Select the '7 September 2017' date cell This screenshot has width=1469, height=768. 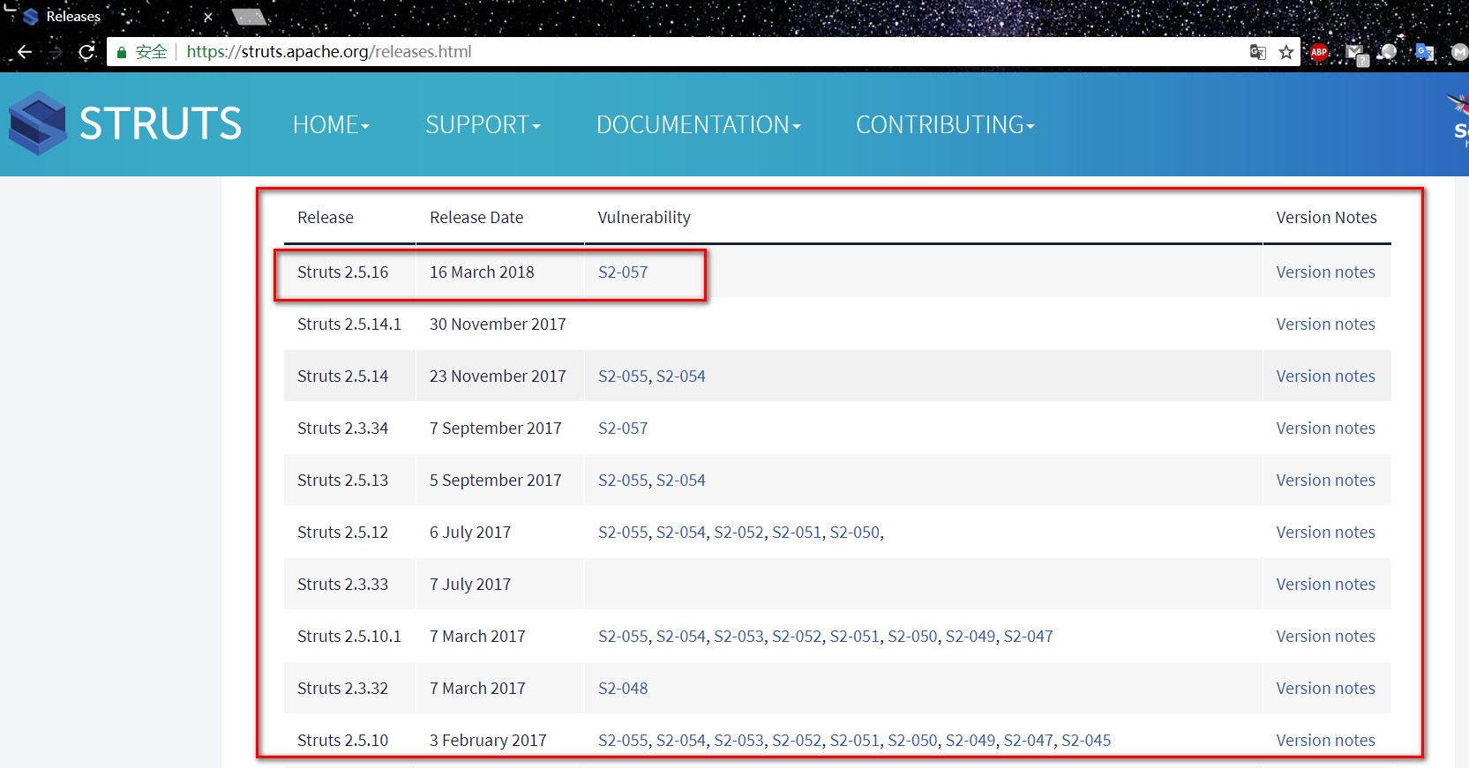pyautogui.click(x=500, y=429)
